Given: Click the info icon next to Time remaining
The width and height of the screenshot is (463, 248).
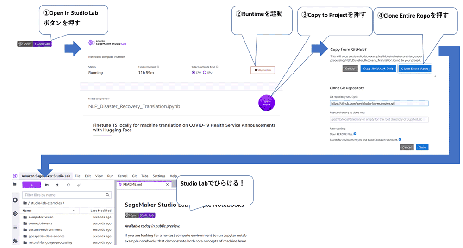Looking at the screenshot, I should pyautogui.click(x=158, y=67).
